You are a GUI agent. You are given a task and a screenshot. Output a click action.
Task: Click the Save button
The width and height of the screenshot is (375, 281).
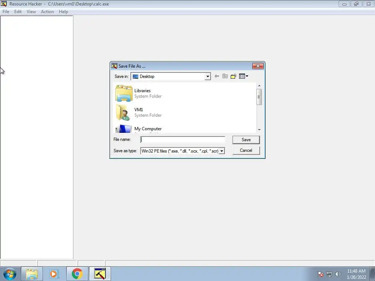[x=246, y=140]
